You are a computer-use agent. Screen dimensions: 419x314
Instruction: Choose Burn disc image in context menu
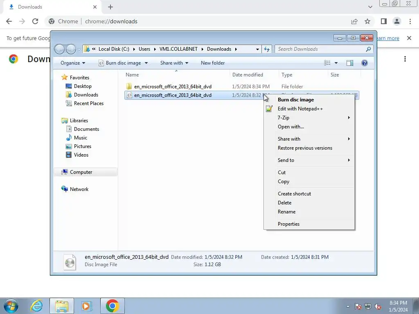(296, 100)
